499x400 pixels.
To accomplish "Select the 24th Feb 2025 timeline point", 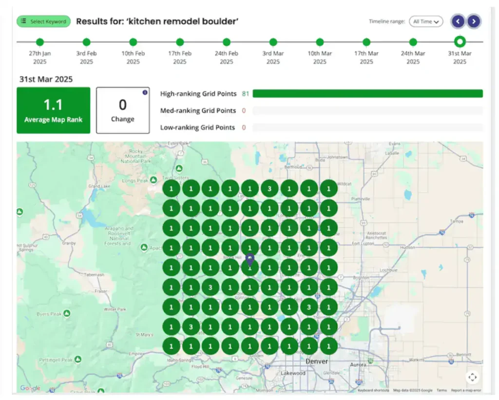I will tap(227, 42).
